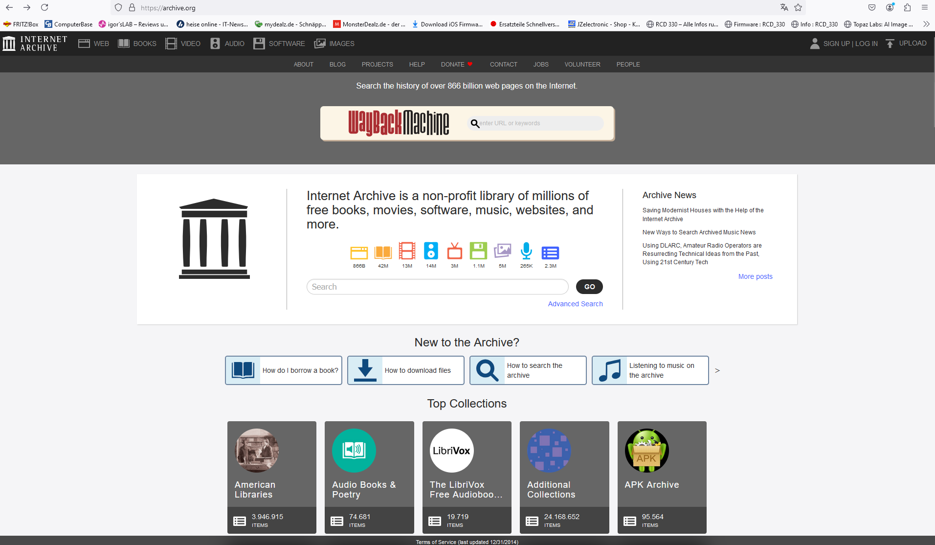The width and height of the screenshot is (935, 545).
Task: Open the Images section in the navbar
Action: pyautogui.click(x=334, y=44)
